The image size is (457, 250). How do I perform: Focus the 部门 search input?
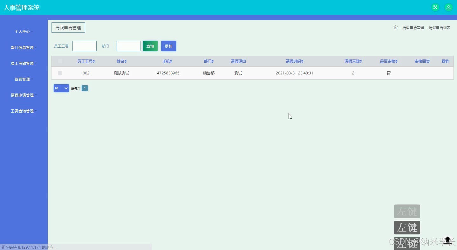click(x=128, y=46)
